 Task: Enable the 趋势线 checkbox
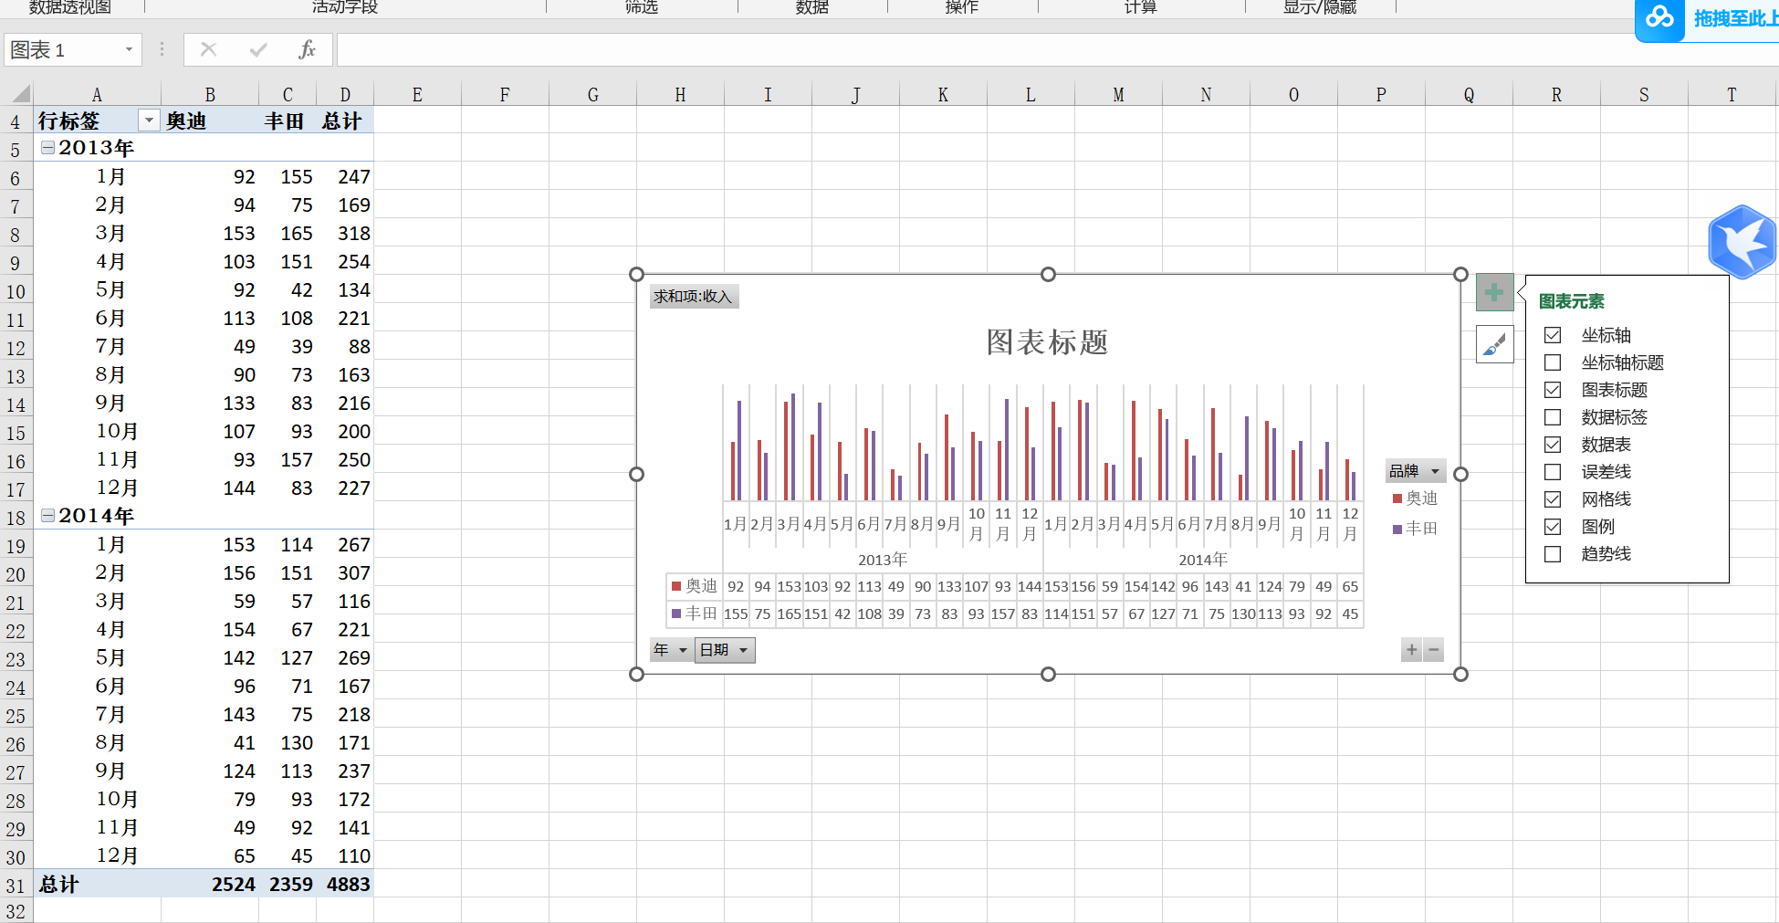[1553, 554]
